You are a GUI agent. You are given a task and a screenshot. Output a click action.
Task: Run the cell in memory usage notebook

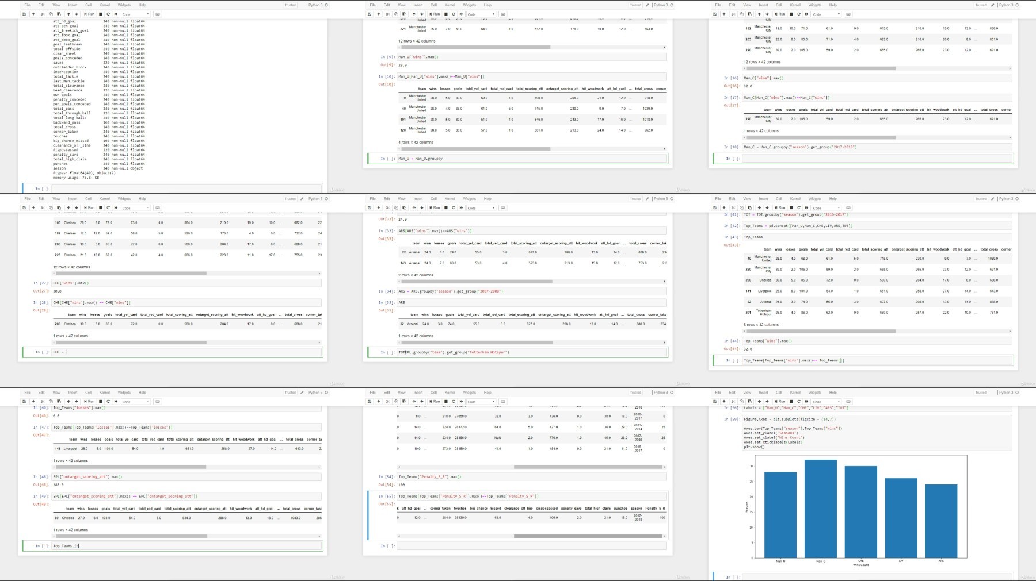[x=90, y=14]
